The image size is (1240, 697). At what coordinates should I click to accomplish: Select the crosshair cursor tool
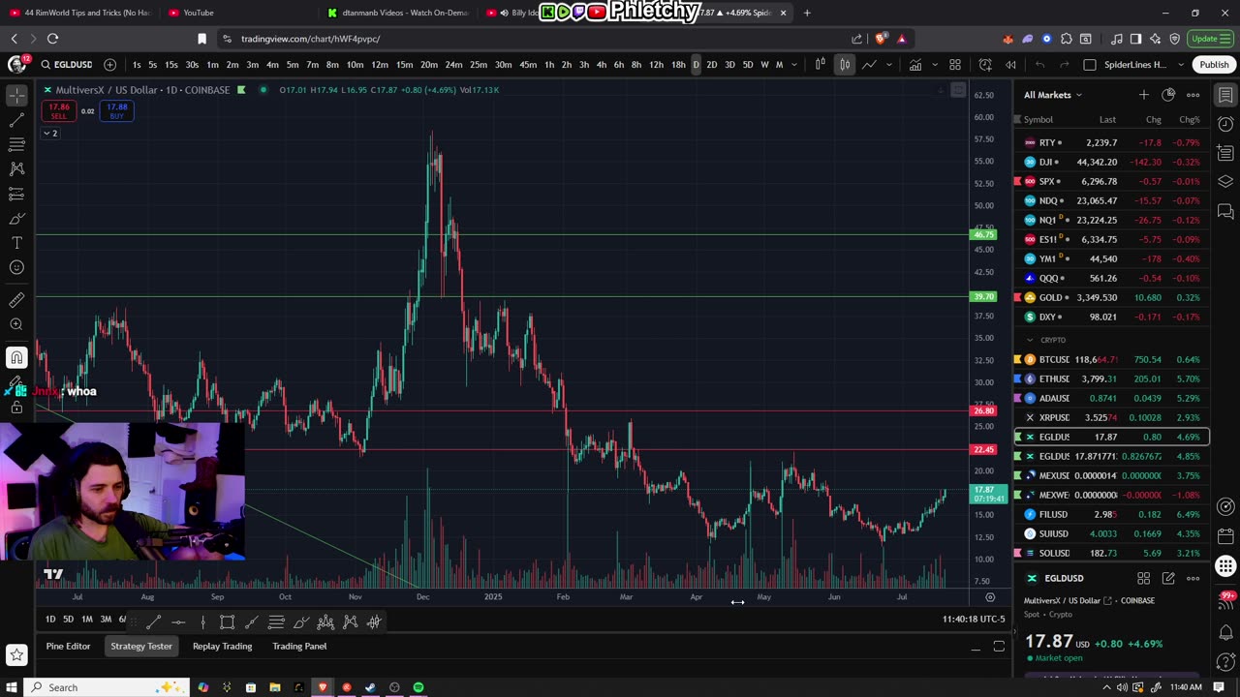click(16, 96)
